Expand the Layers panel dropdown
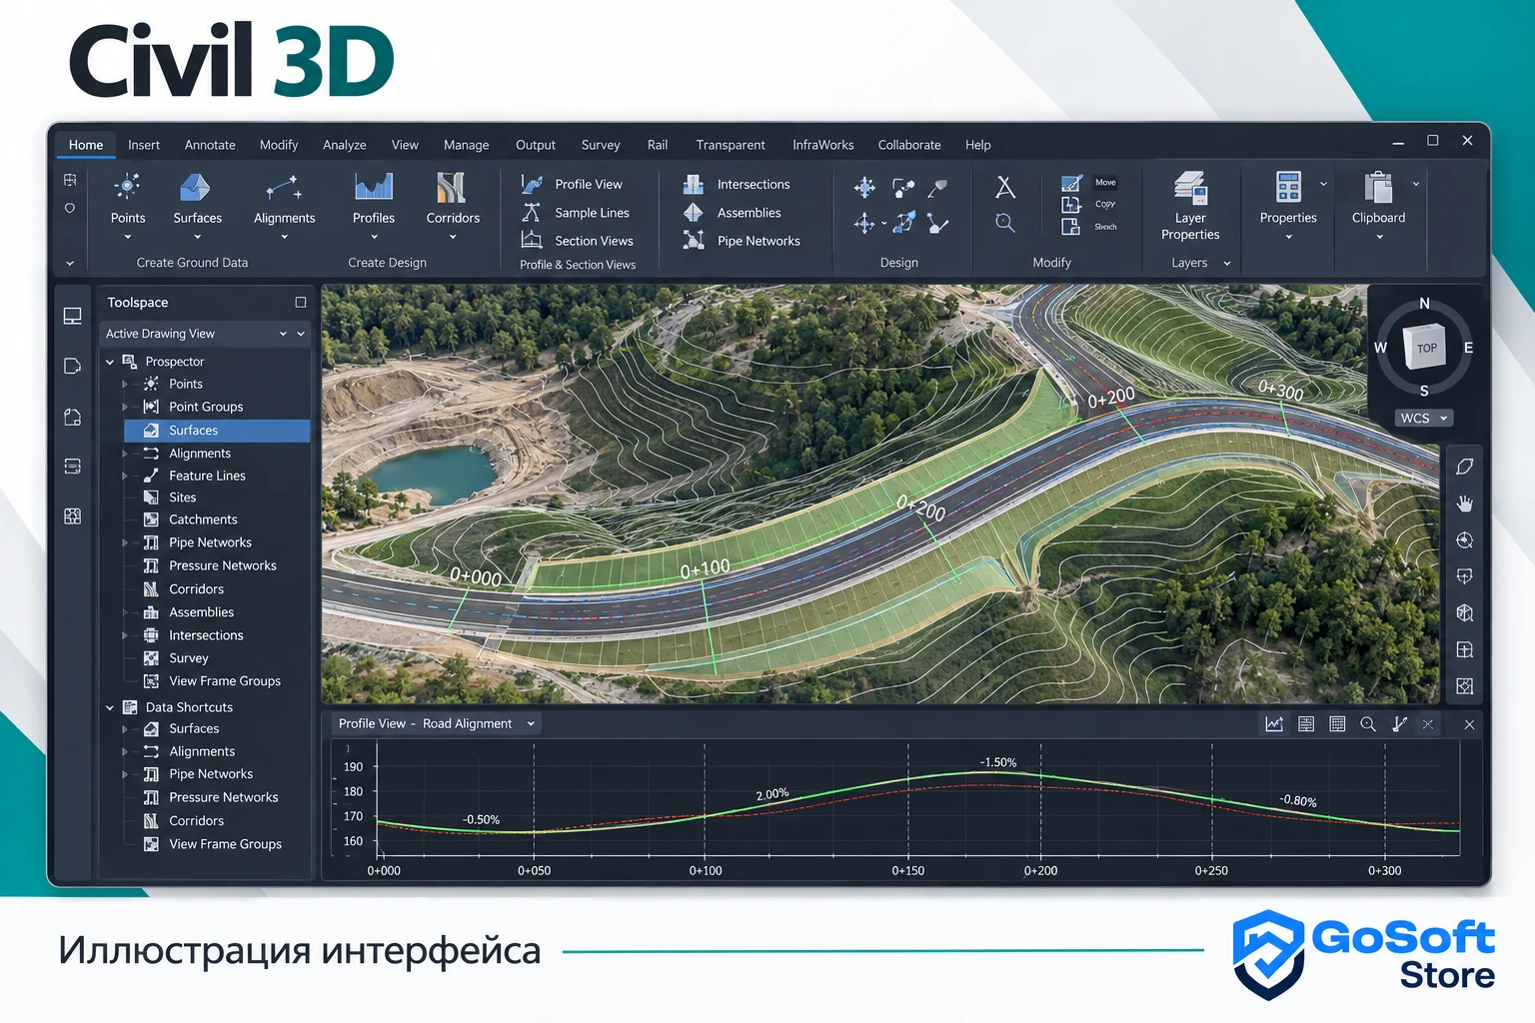 tap(1227, 263)
